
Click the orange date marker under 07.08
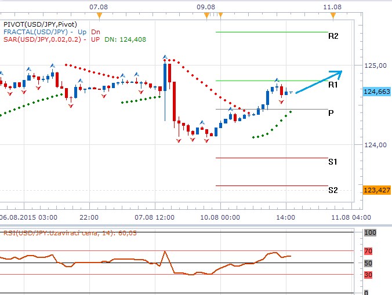99,14
